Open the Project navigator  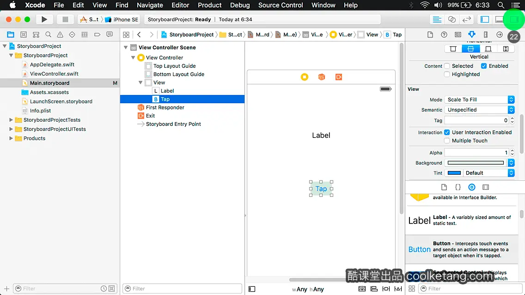[11, 35]
